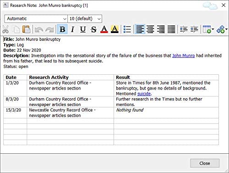Apply Strikethrough formatting
This screenshot has width=229, height=173.
coord(93,29)
